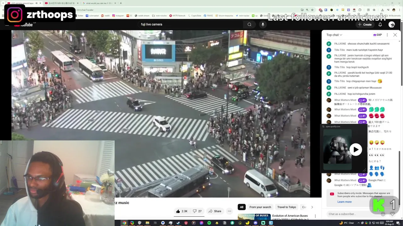Screen dimensions: 403x226
Task: Bookmark this page with star icon
Action: tap(312, 10)
